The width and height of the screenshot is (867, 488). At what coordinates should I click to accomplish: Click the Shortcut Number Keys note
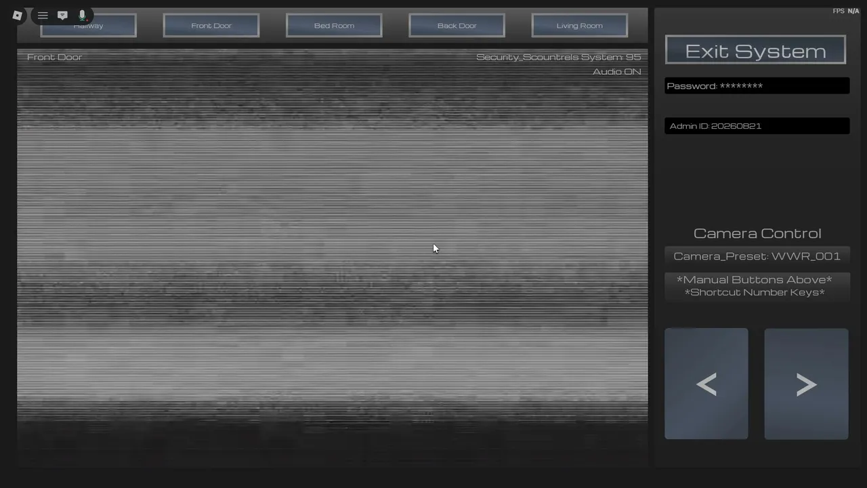tap(755, 293)
